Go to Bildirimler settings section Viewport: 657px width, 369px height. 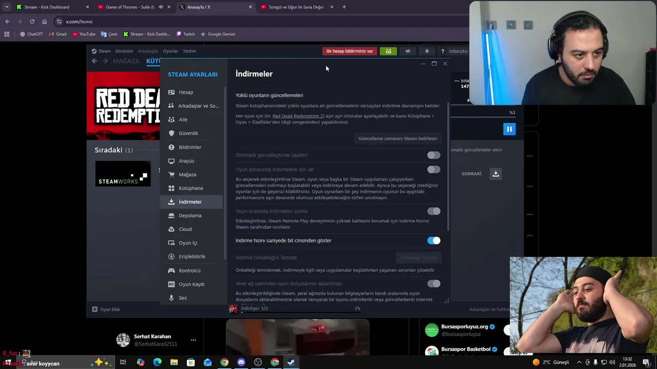click(191, 147)
